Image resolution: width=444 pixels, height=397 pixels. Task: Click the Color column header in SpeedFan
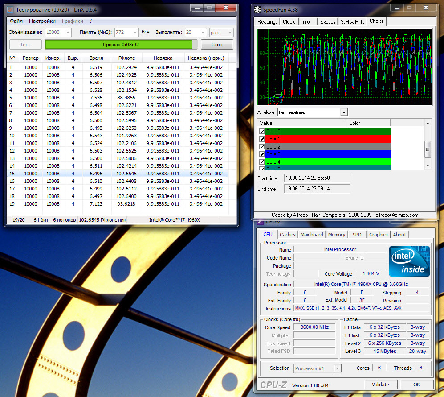[x=368, y=123]
